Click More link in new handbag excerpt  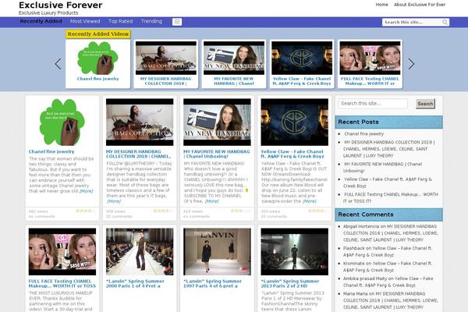[x=212, y=201]
